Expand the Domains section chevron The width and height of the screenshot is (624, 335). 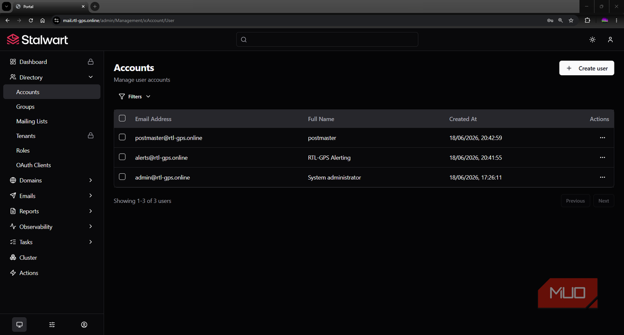pos(91,180)
